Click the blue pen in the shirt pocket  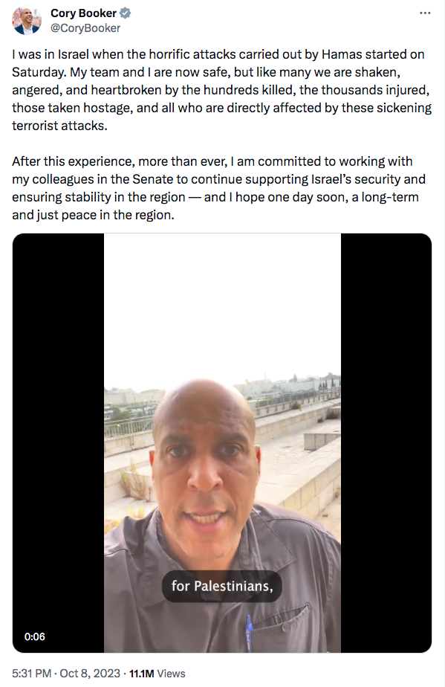tap(249, 632)
